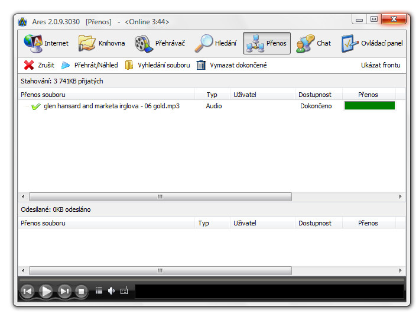This screenshot has height=313, width=419.
Task: Sort uploads by Uživatel column header
Action: (x=262, y=223)
